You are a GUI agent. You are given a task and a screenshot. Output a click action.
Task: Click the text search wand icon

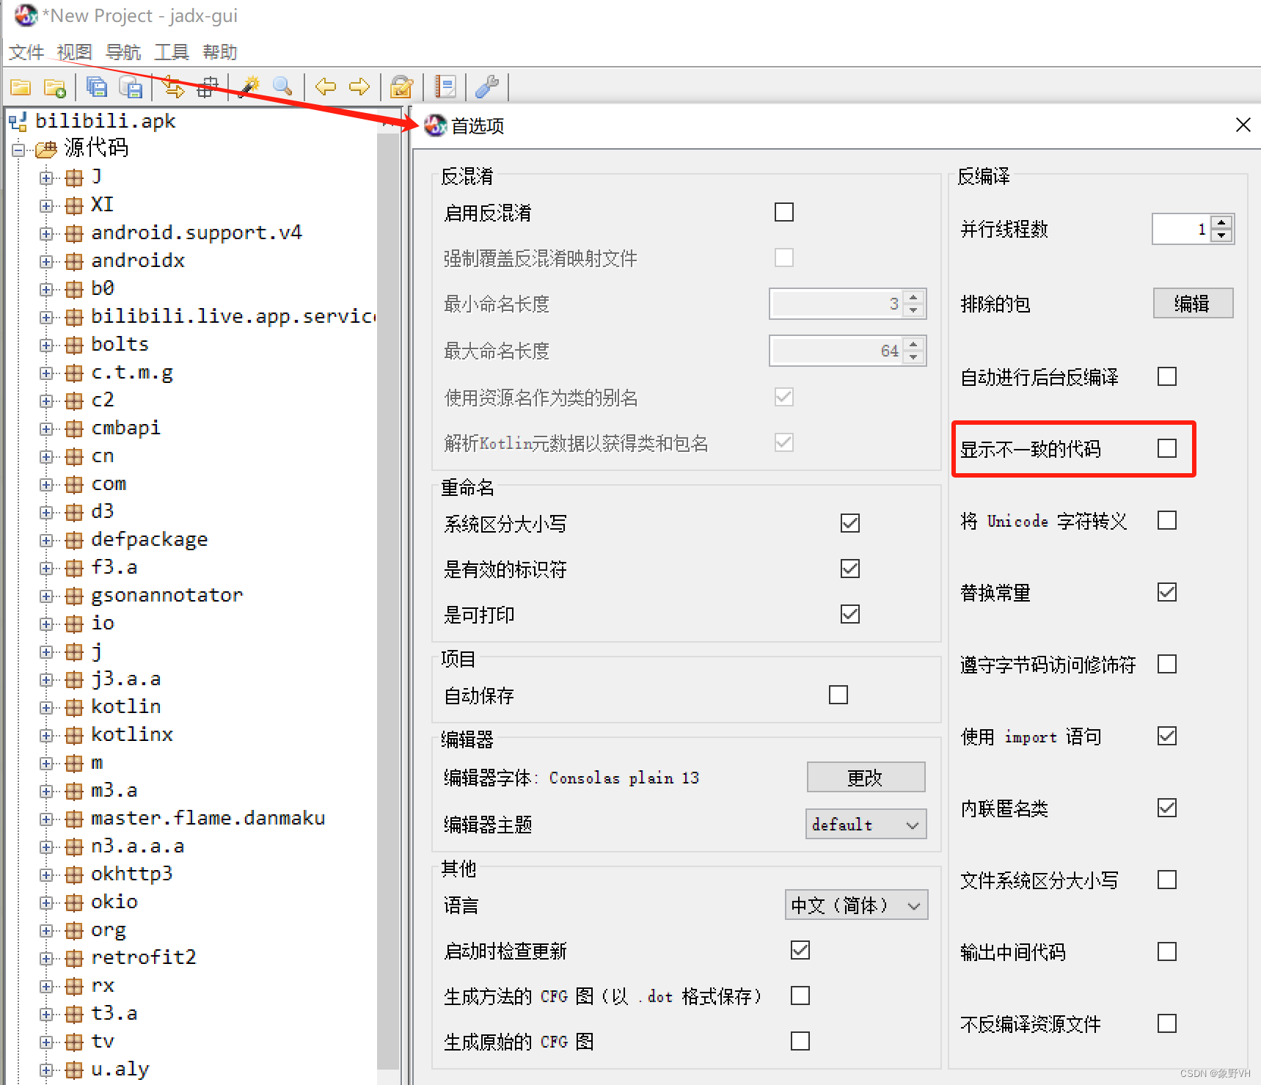(250, 87)
